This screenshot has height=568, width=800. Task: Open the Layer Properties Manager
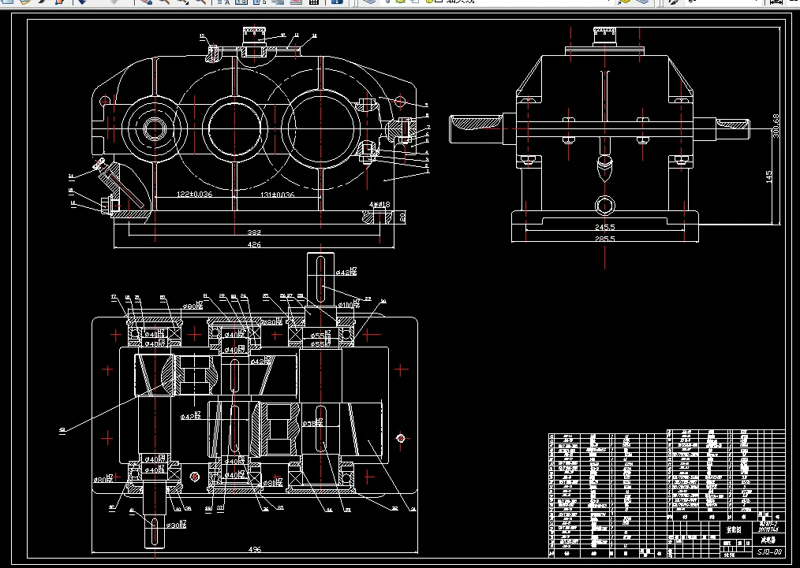[x=370, y=2]
